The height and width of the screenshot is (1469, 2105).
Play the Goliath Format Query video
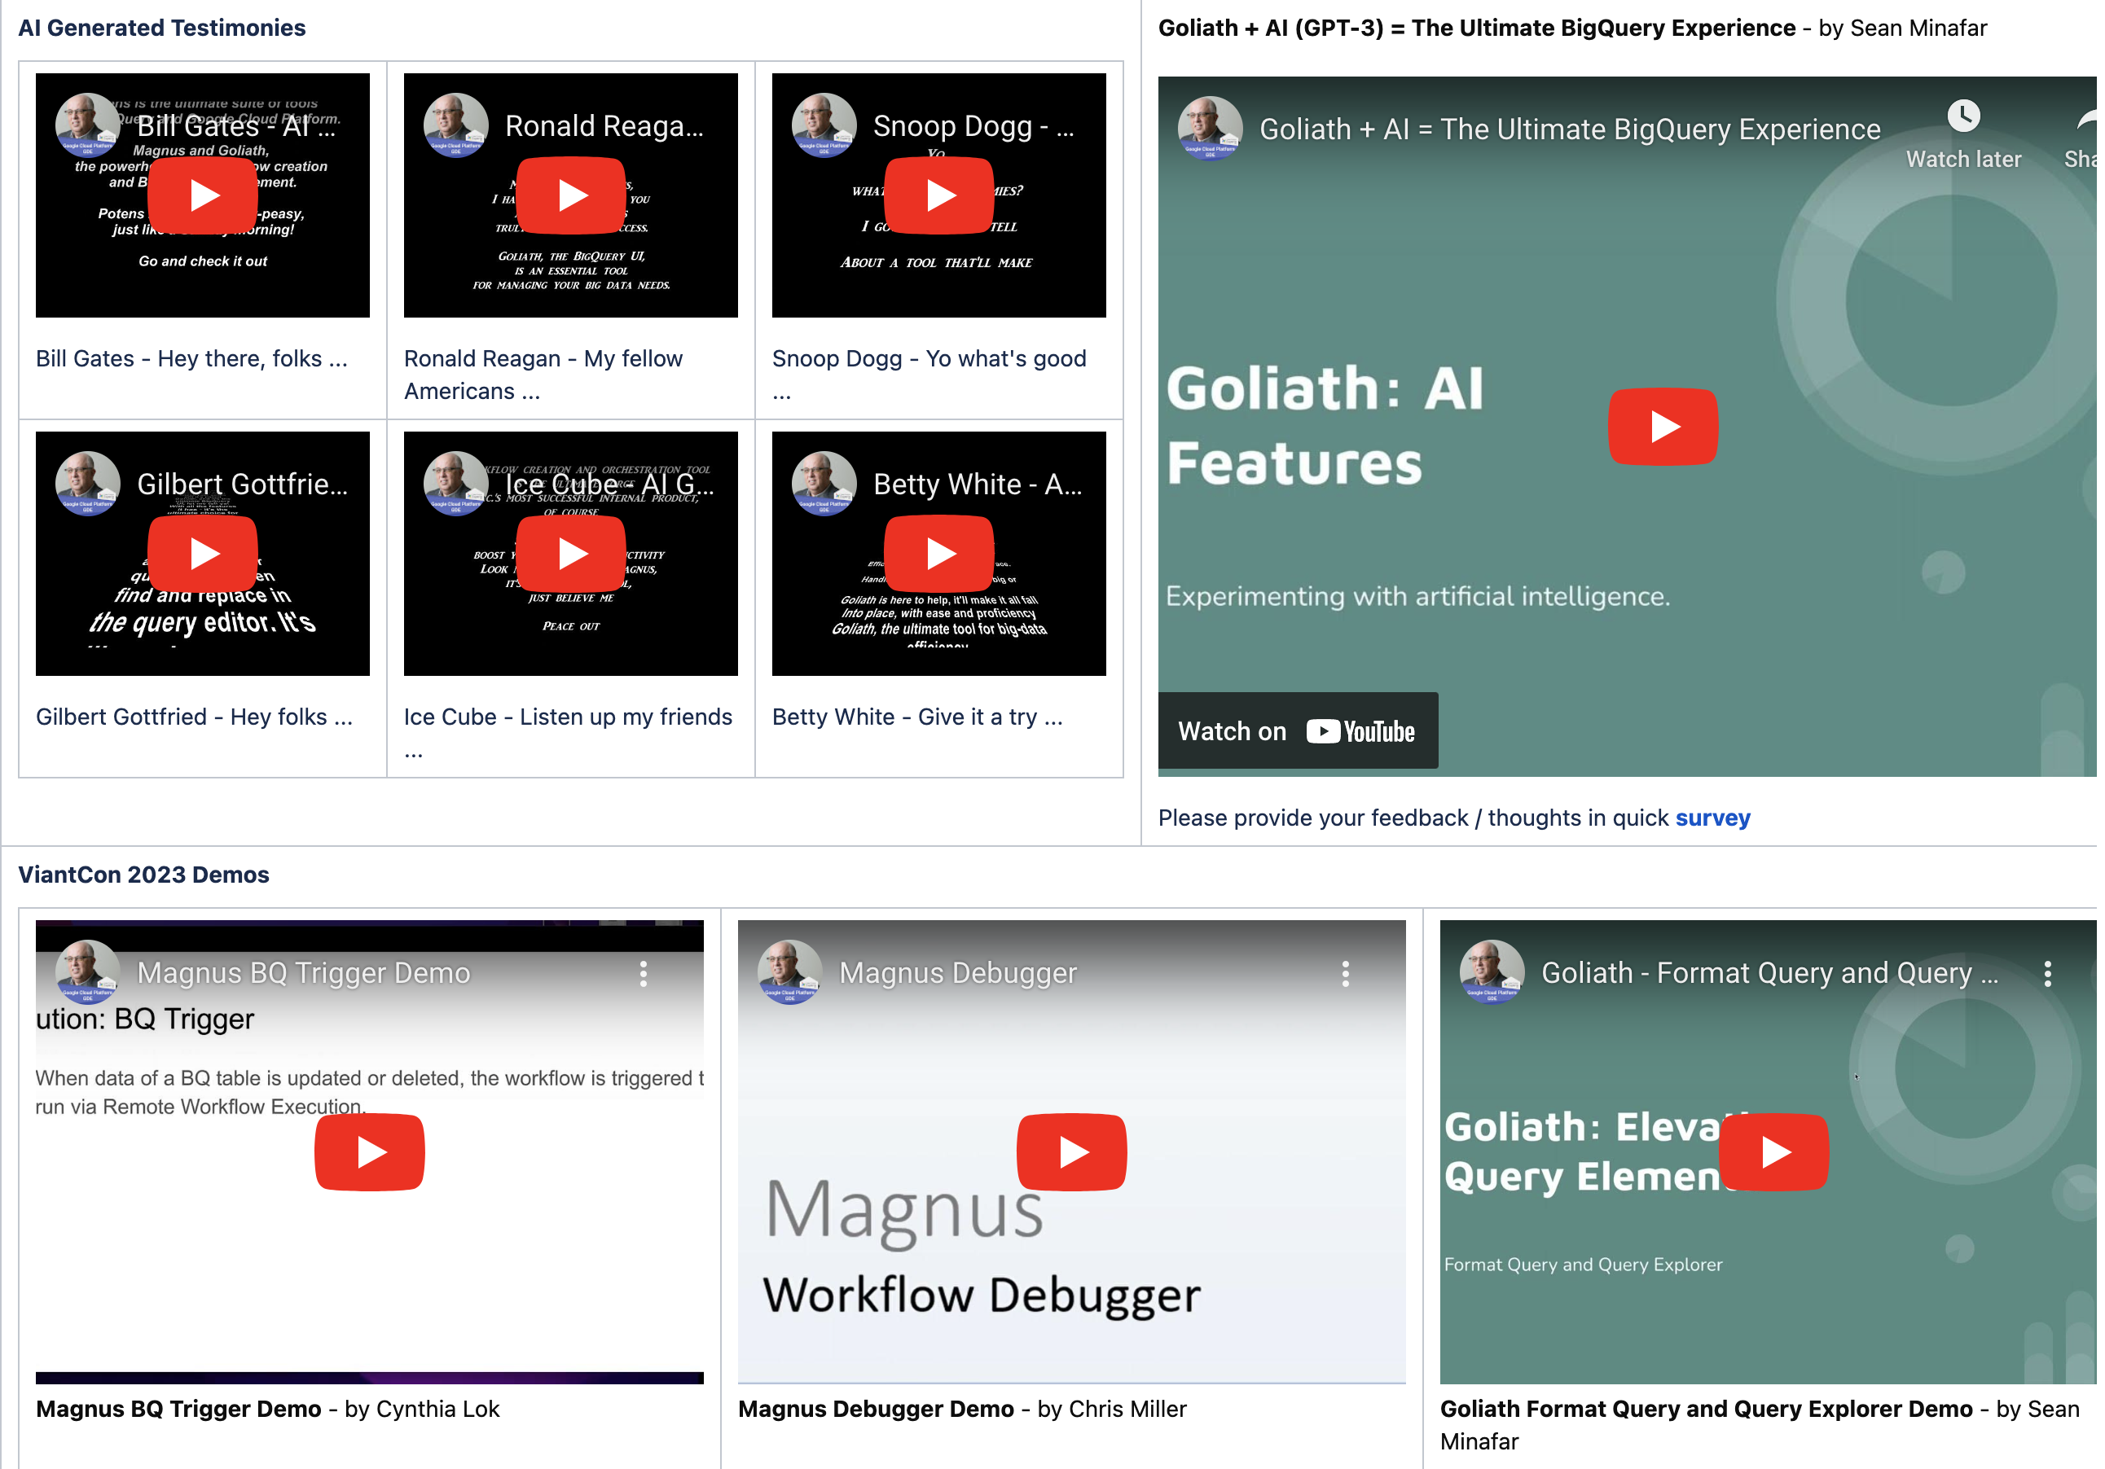pos(1774,1152)
